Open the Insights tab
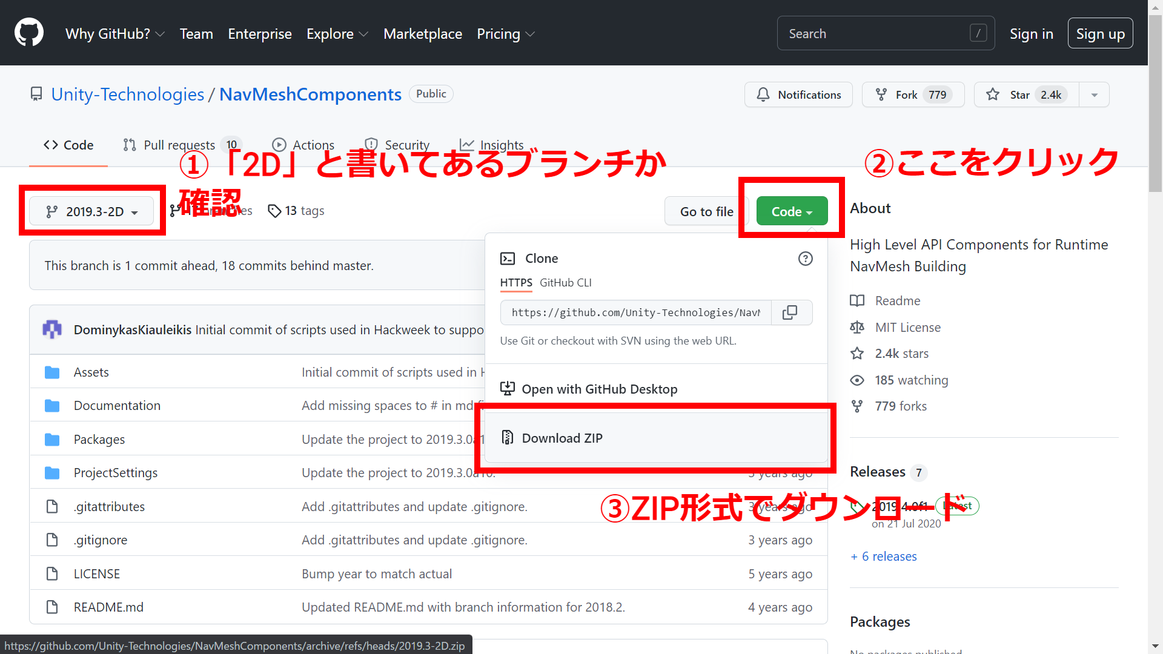The width and height of the screenshot is (1163, 654). pyautogui.click(x=503, y=145)
